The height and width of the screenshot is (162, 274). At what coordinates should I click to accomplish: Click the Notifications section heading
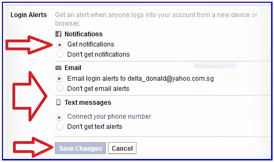pyautogui.click(x=84, y=34)
